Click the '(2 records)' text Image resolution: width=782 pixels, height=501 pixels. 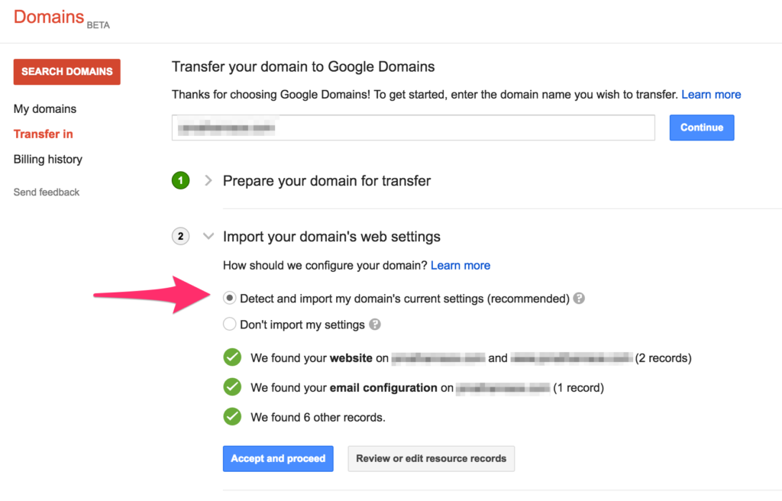pyautogui.click(x=663, y=357)
